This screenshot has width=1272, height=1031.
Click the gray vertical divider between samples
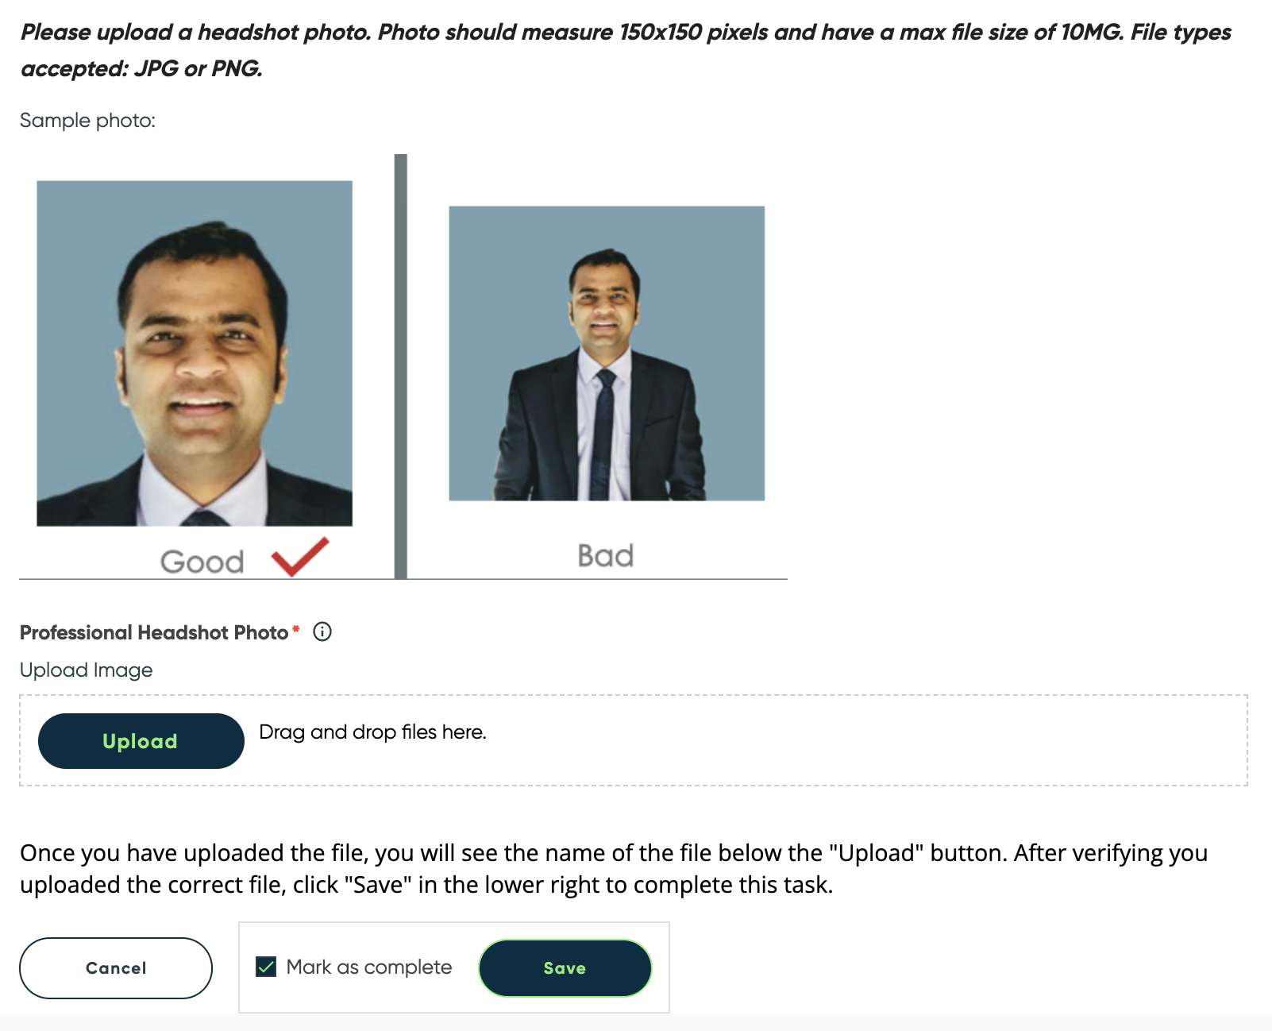pyautogui.click(x=401, y=366)
